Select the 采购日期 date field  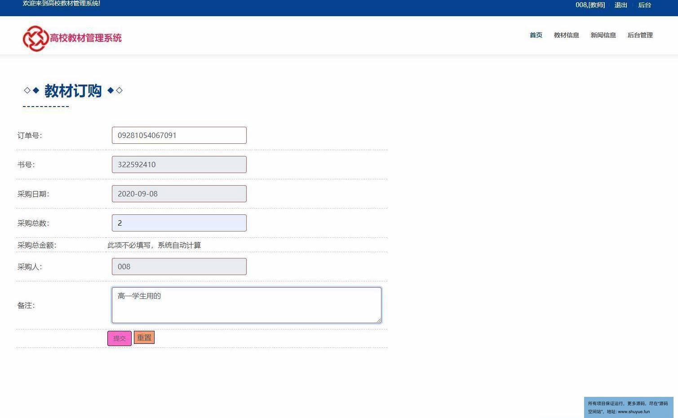pos(179,194)
